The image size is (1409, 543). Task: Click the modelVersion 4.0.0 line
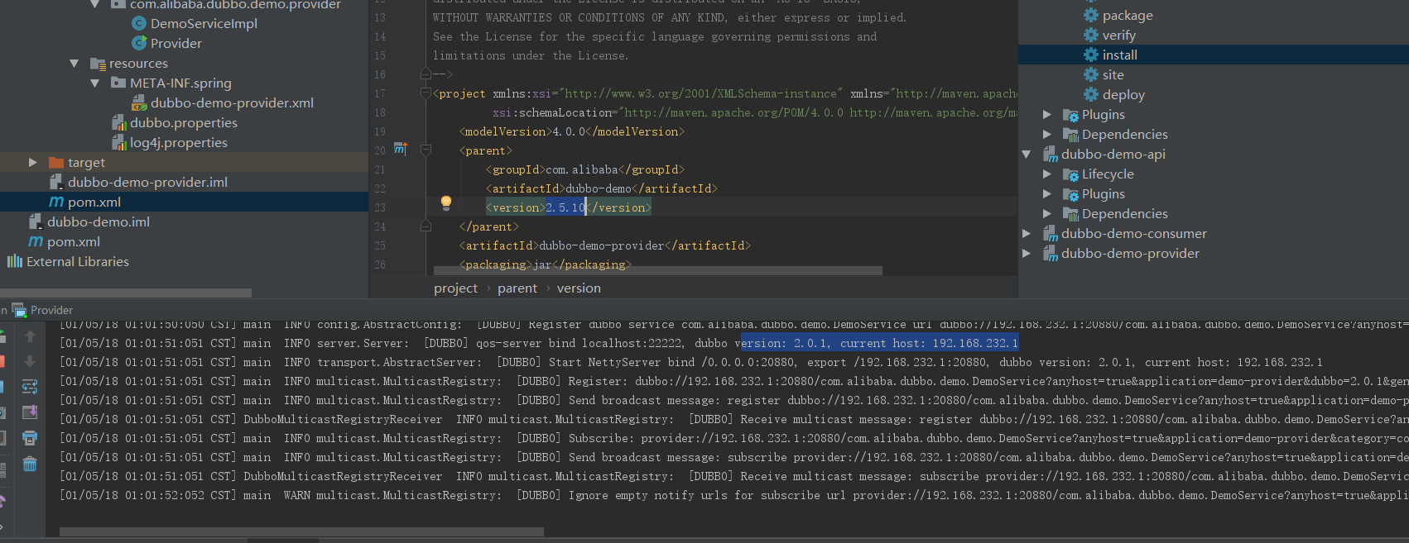click(571, 131)
